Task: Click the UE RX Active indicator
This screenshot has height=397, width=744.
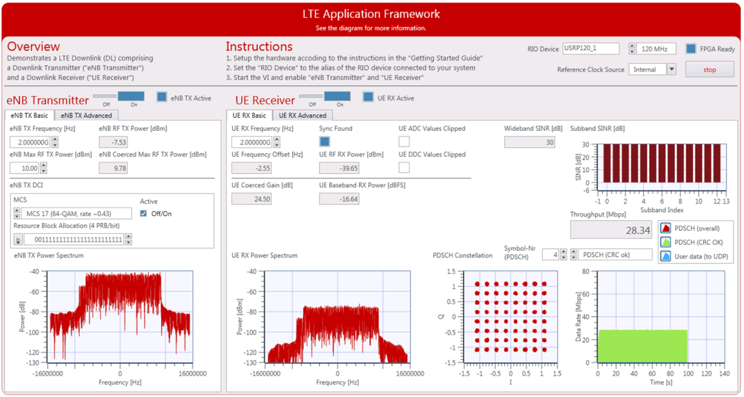Action: click(x=368, y=97)
